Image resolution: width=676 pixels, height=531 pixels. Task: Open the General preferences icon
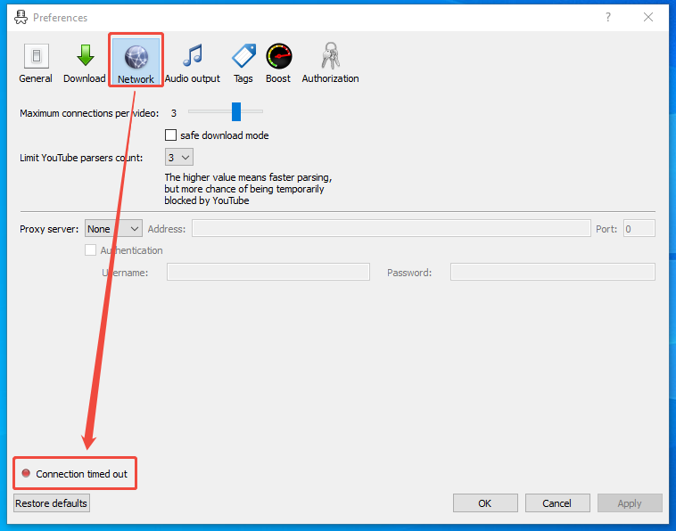[36, 62]
